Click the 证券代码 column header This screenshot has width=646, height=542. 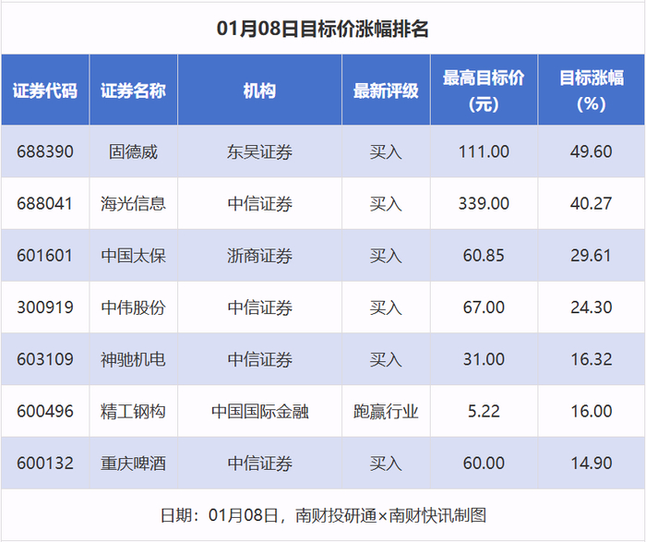[45, 90]
